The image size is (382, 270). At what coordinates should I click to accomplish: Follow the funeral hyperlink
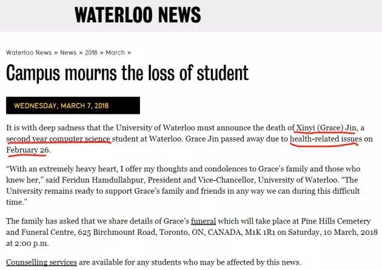[x=203, y=221]
